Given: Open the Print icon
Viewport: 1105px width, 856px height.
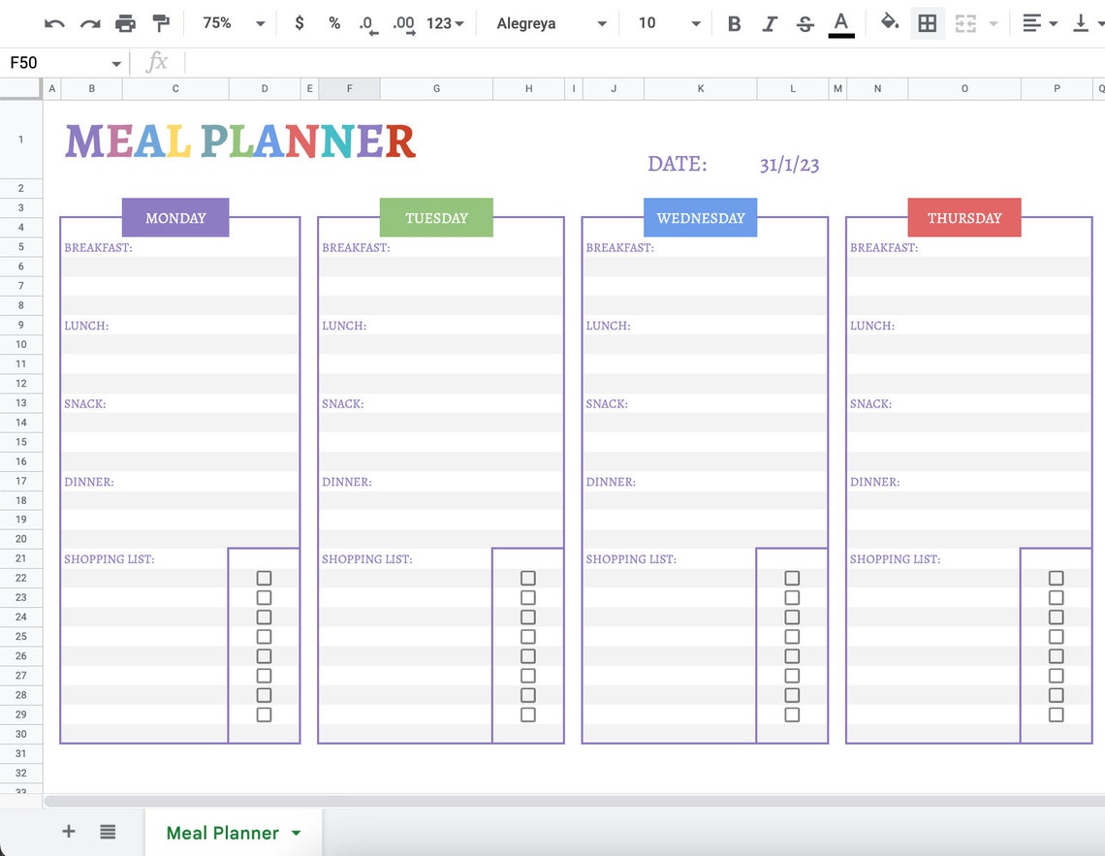Looking at the screenshot, I should coord(125,22).
